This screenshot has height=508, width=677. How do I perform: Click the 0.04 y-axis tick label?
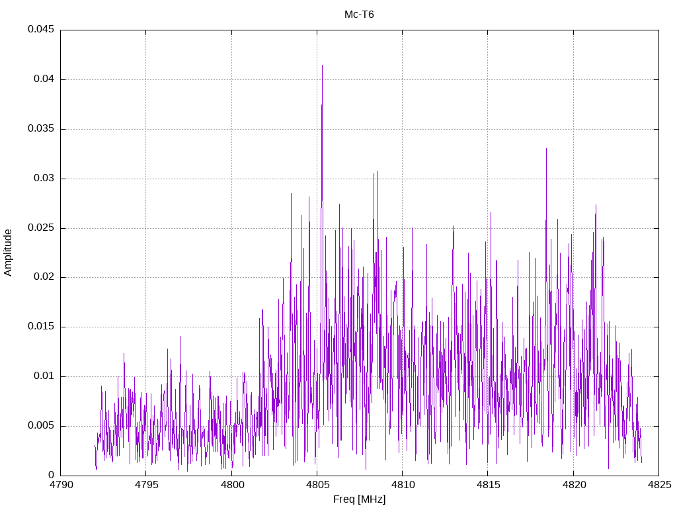click(x=44, y=79)
